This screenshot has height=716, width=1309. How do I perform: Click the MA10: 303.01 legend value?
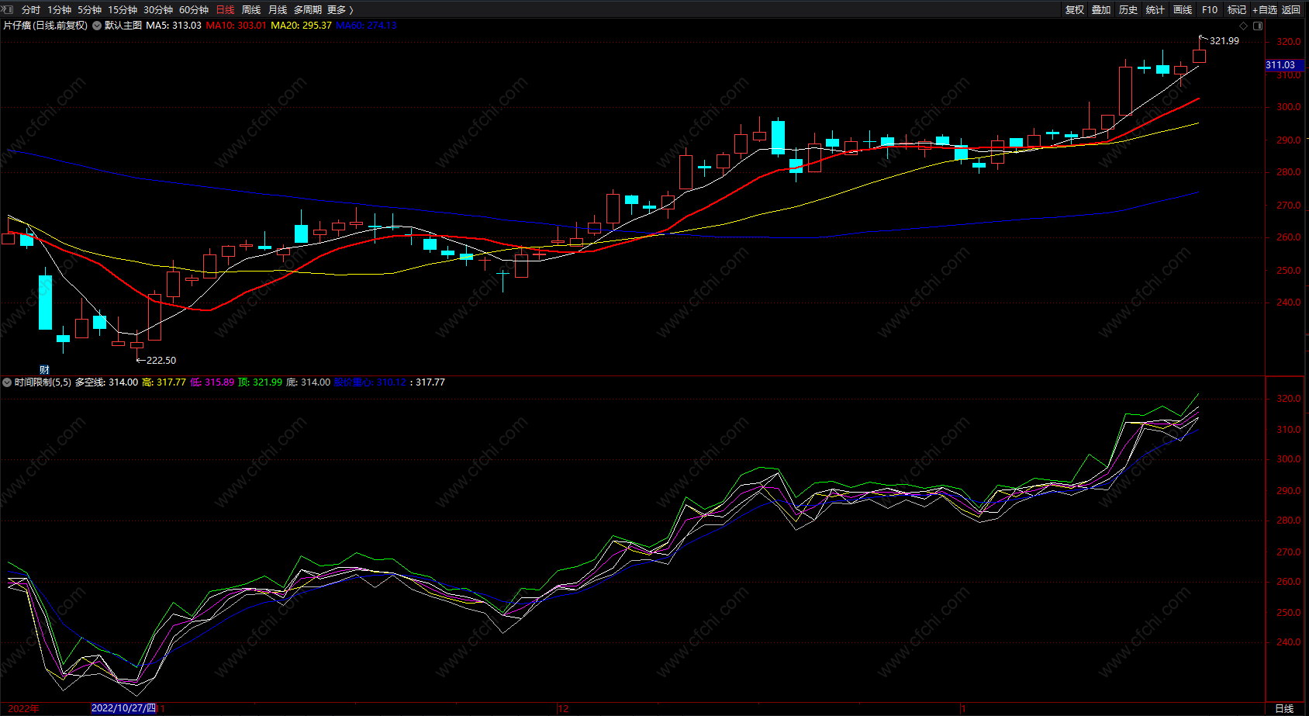pos(236,26)
